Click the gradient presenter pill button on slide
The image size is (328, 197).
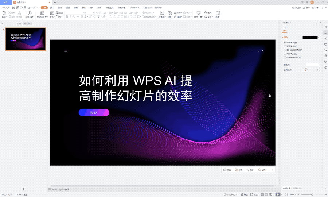(94, 112)
